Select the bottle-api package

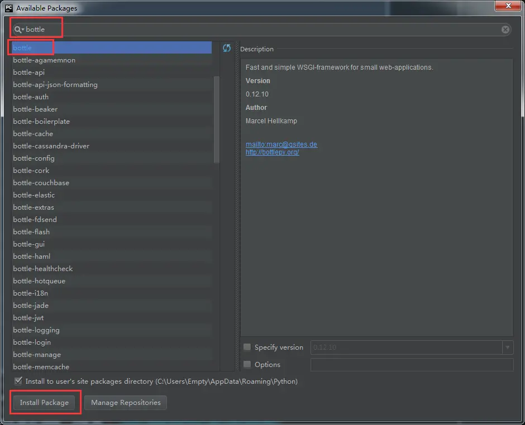[x=112, y=72]
